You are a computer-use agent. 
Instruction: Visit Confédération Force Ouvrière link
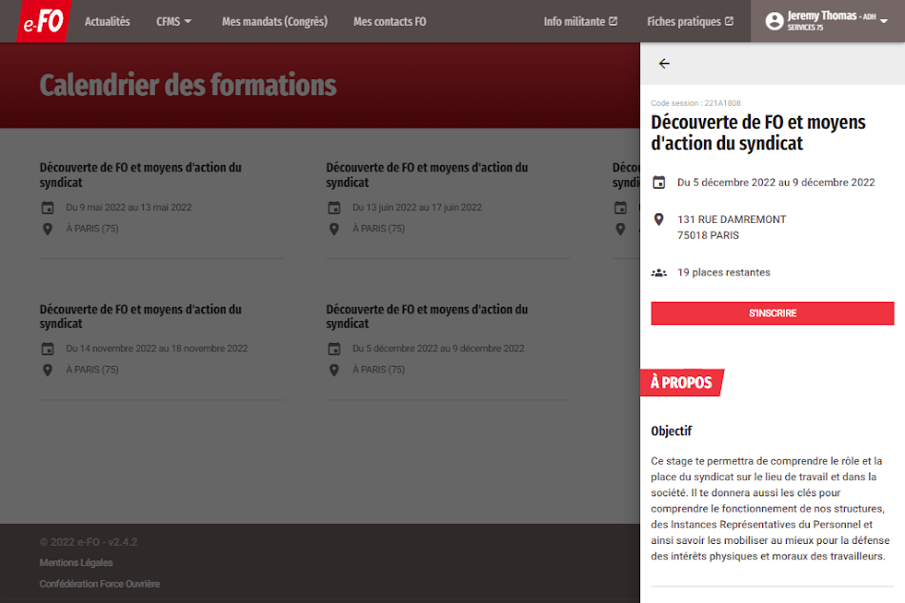(100, 584)
